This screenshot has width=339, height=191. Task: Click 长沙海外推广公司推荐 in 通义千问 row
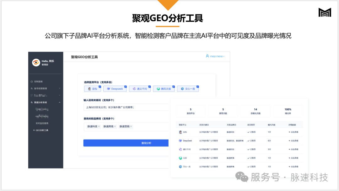coord(209,149)
